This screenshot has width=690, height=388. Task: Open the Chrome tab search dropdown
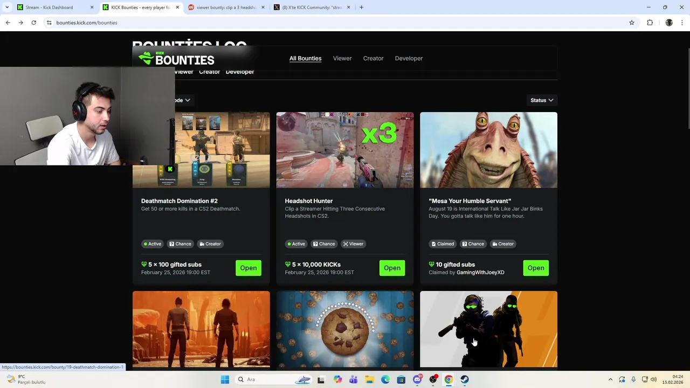[7, 8]
